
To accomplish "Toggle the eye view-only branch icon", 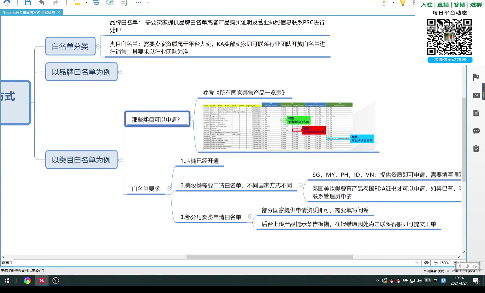I will click(426, 263).
